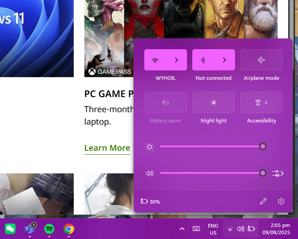The image size is (298, 239).
Task: Open Wi-Fi networks list chevron
Action: (x=176, y=60)
